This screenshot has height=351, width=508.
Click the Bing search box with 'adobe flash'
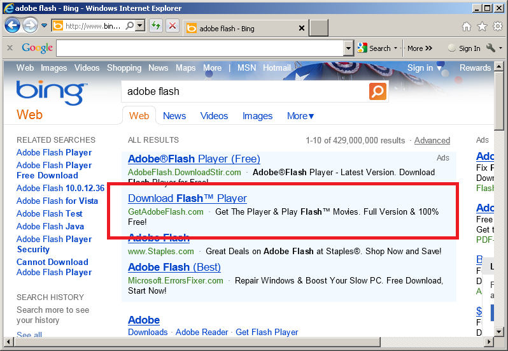coord(245,91)
